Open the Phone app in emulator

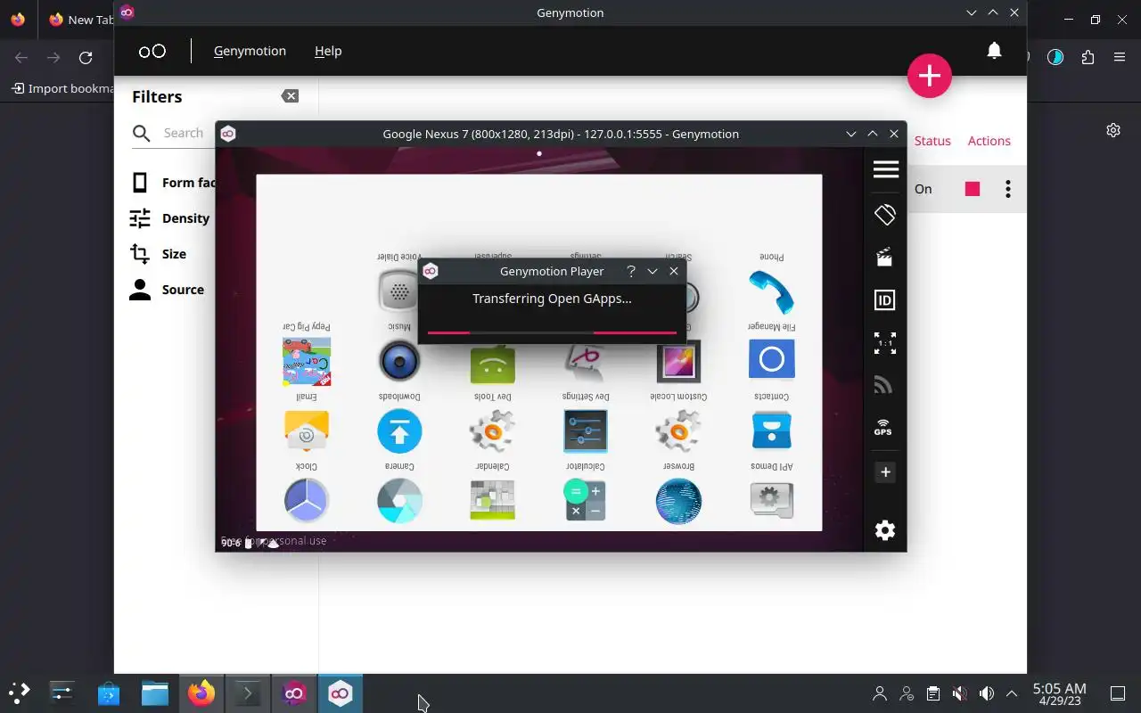(772, 291)
